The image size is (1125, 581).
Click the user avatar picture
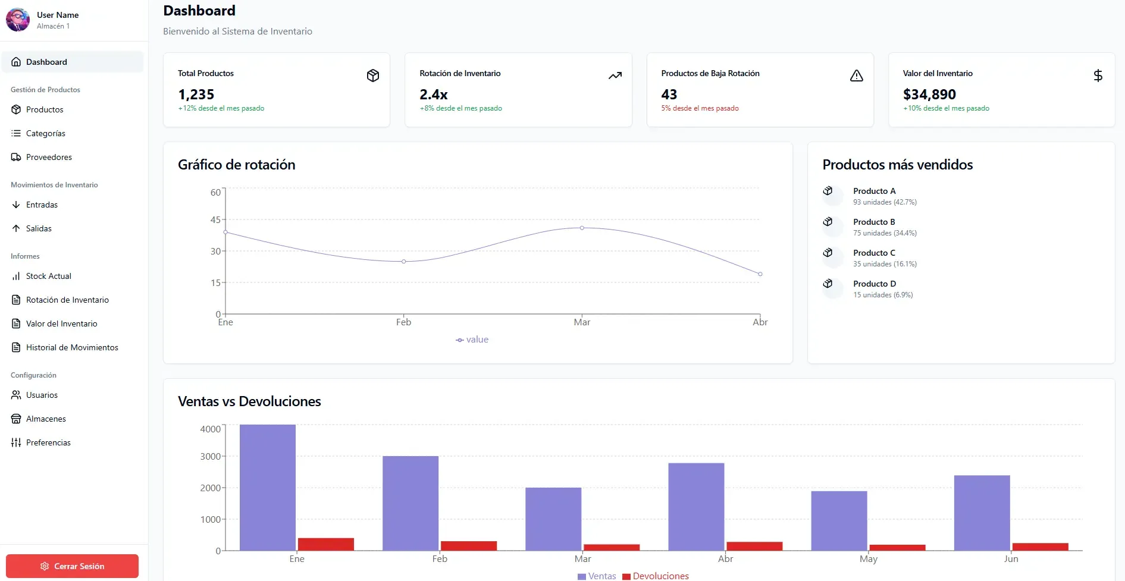18,20
